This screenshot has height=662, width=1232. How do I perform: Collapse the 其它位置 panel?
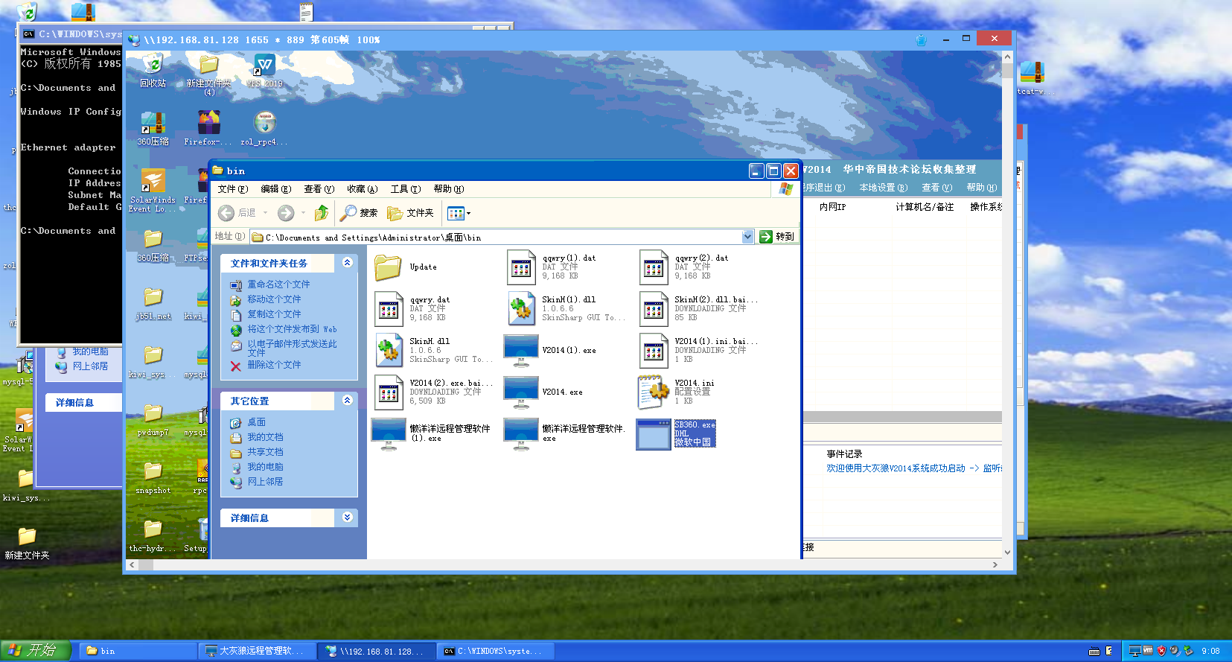(x=347, y=400)
